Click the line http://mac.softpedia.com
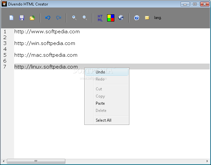This screenshot has height=165, width=211. [46, 55]
